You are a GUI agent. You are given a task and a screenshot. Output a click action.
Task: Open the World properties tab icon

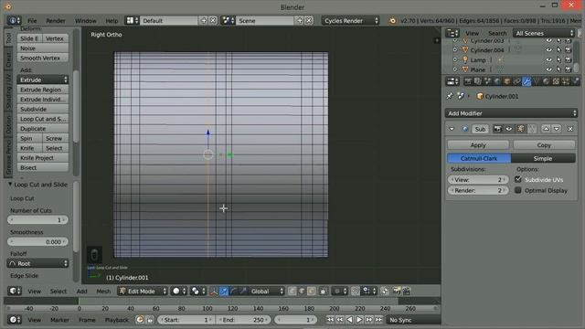click(497, 81)
